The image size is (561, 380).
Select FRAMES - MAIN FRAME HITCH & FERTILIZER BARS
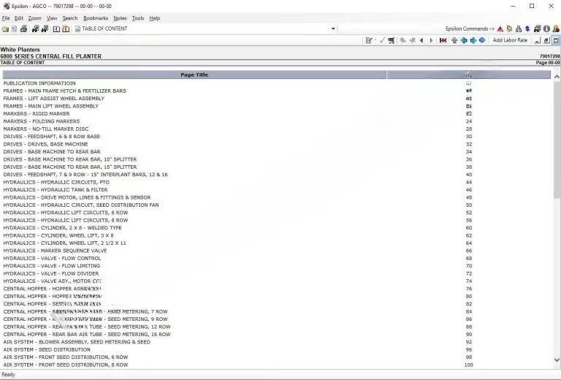pos(276,91)
